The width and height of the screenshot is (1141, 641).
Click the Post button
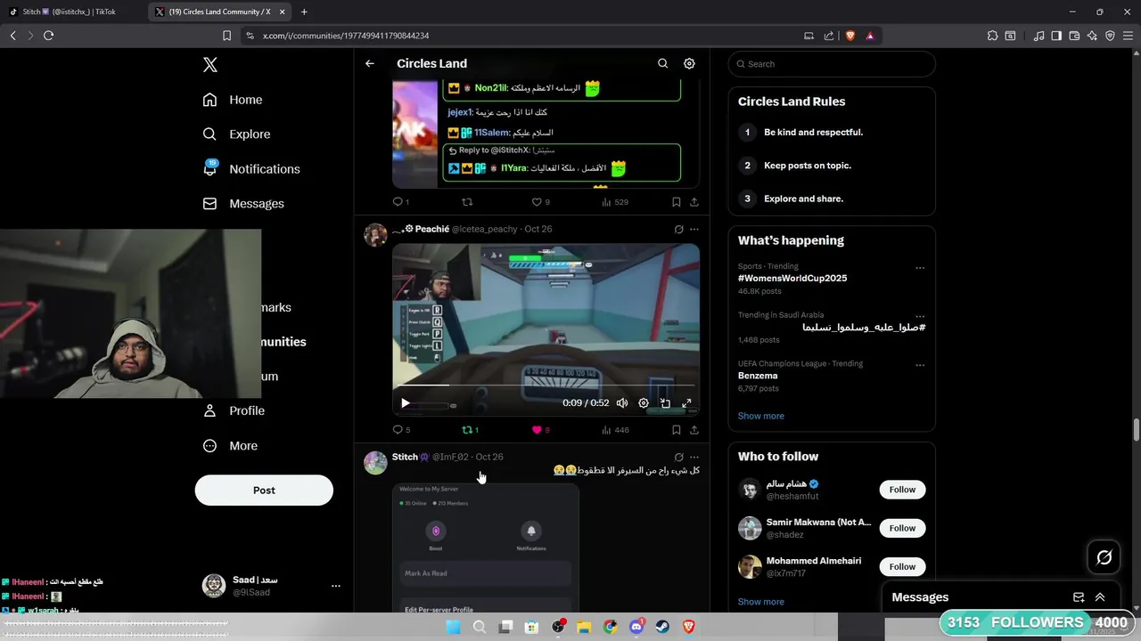tap(264, 491)
